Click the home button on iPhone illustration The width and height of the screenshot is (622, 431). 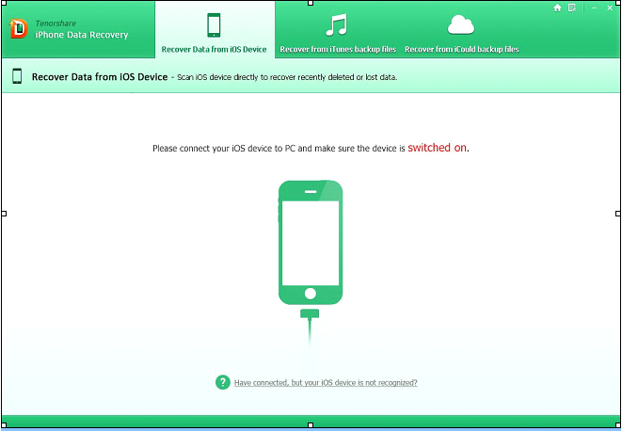coord(311,291)
